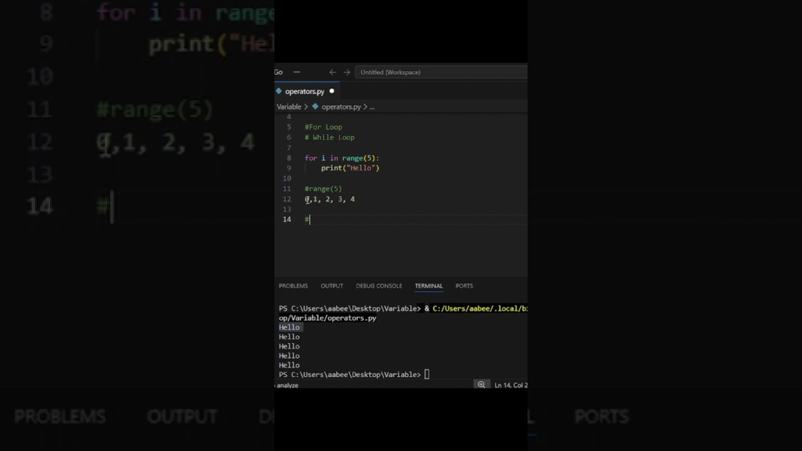Click the "op/Variable/operators.py" text in terminal
The height and width of the screenshot is (451, 802).
coord(328,318)
